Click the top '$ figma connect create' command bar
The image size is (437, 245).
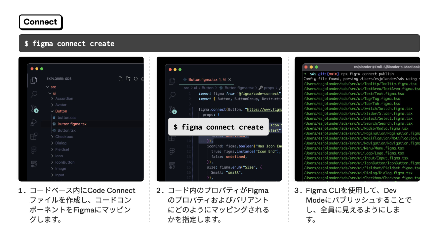[x=219, y=43]
